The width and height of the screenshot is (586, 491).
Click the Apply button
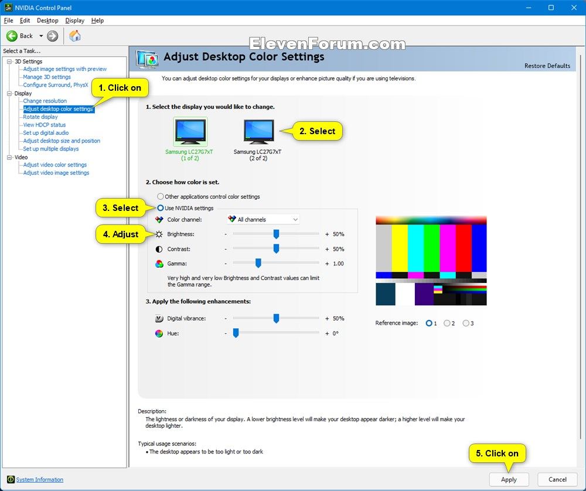[x=509, y=479]
